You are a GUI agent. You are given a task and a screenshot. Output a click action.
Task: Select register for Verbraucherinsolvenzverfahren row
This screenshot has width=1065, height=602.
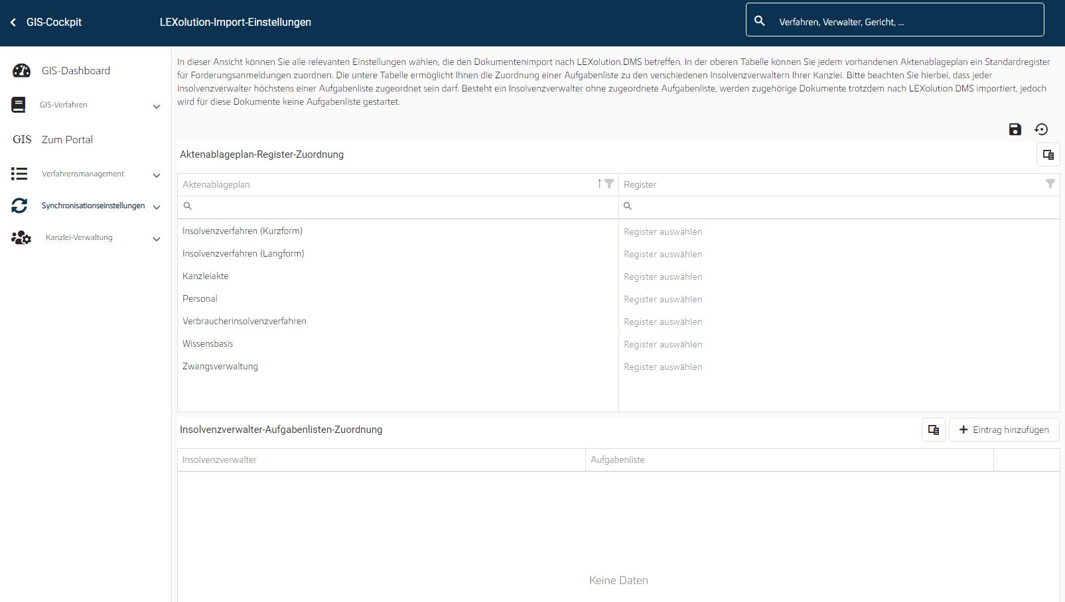(x=839, y=322)
